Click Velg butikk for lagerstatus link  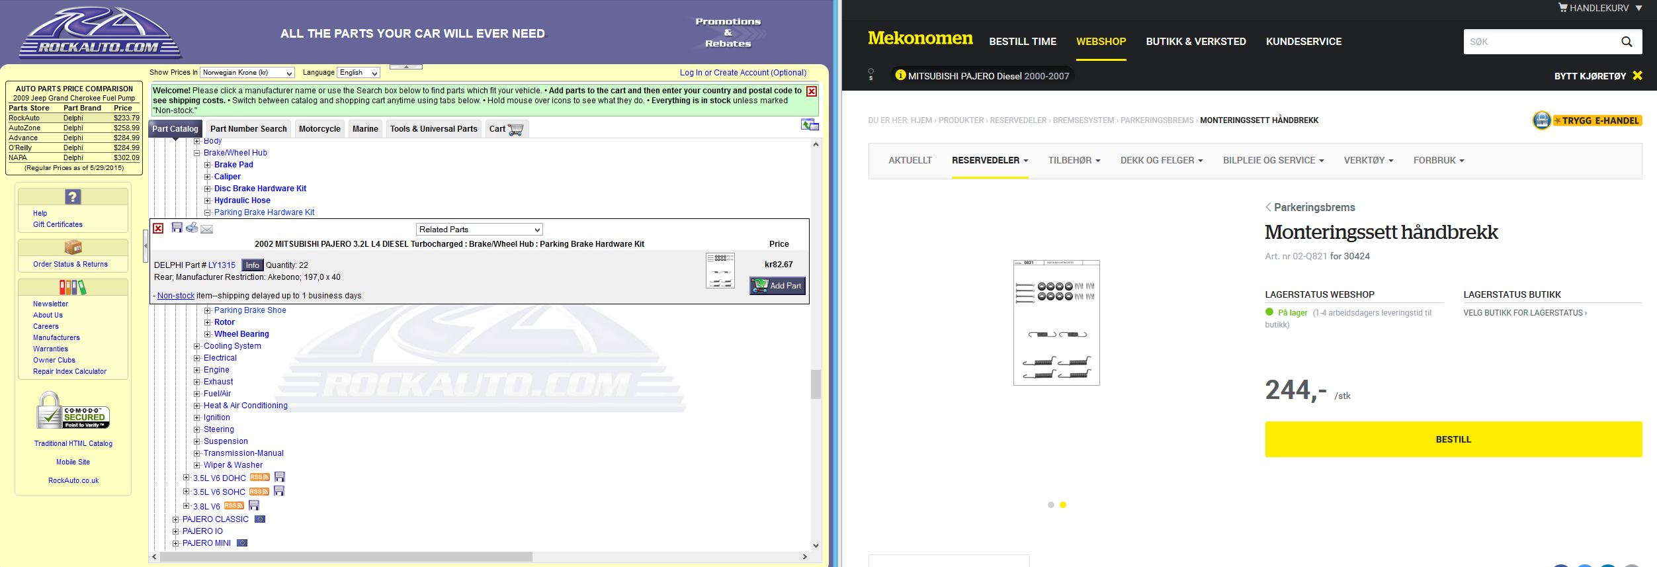[1525, 313]
